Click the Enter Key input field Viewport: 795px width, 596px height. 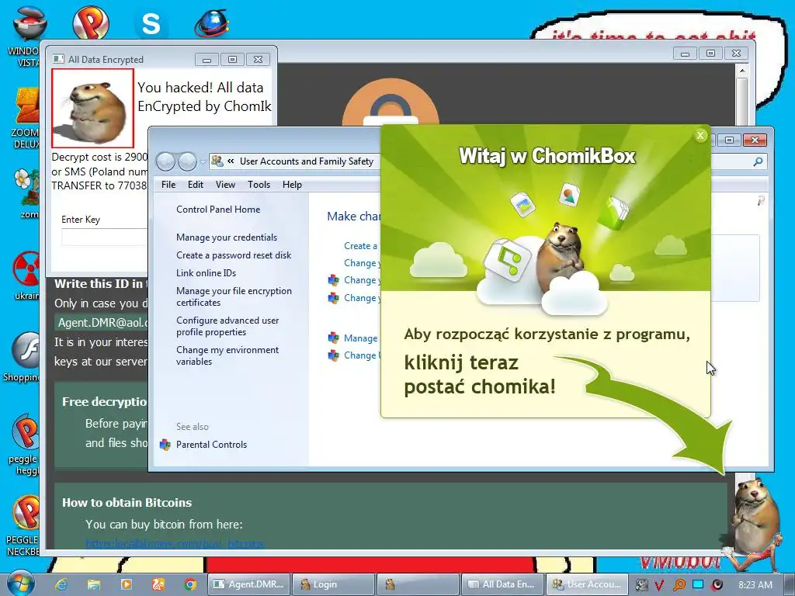click(104, 237)
